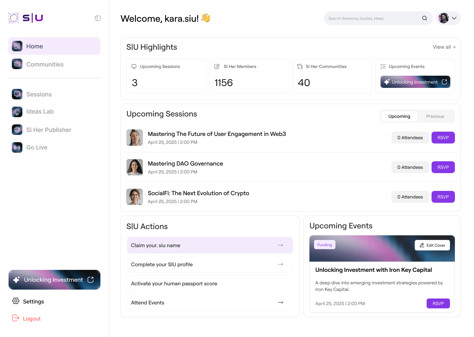Click the search magnifier icon
474x337 pixels.
point(425,18)
